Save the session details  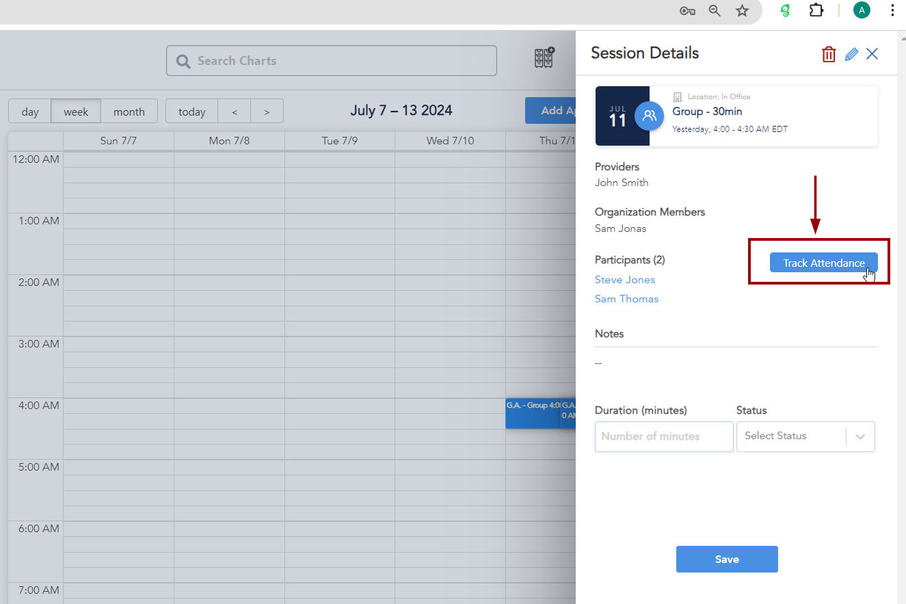pyautogui.click(x=727, y=559)
